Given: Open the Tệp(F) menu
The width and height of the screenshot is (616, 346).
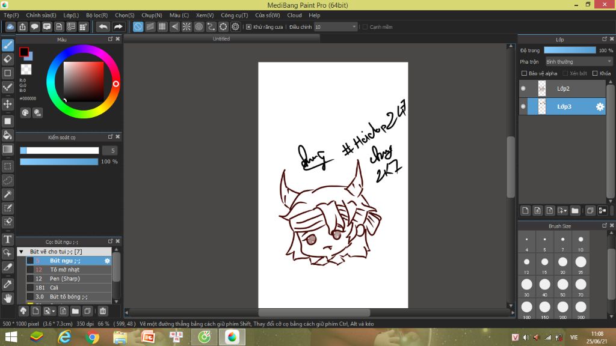Looking at the screenshot, I should click(11, 15).
